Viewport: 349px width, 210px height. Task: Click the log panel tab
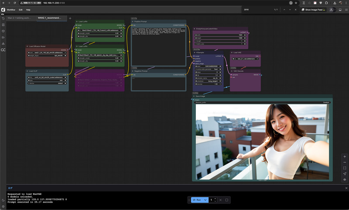(10, 188)
